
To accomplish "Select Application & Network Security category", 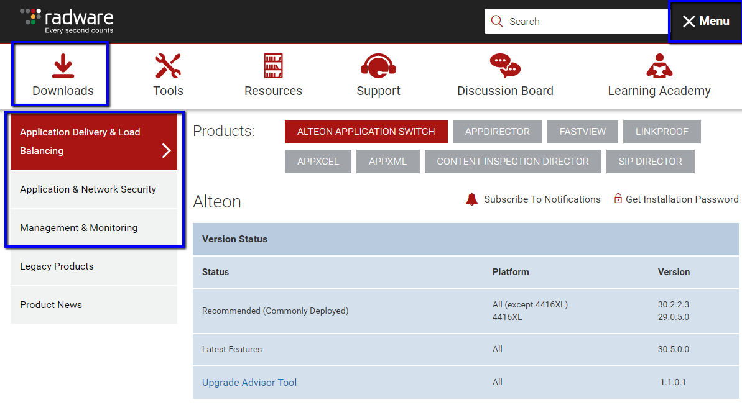I will [88, 189].
